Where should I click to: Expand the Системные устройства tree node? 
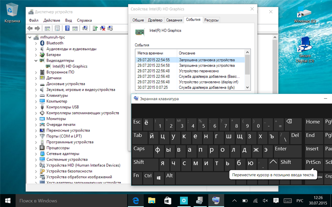click(36, 160)
